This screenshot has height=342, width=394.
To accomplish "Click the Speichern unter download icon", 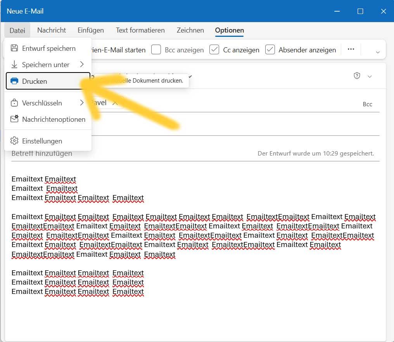I will coord(14,64).
